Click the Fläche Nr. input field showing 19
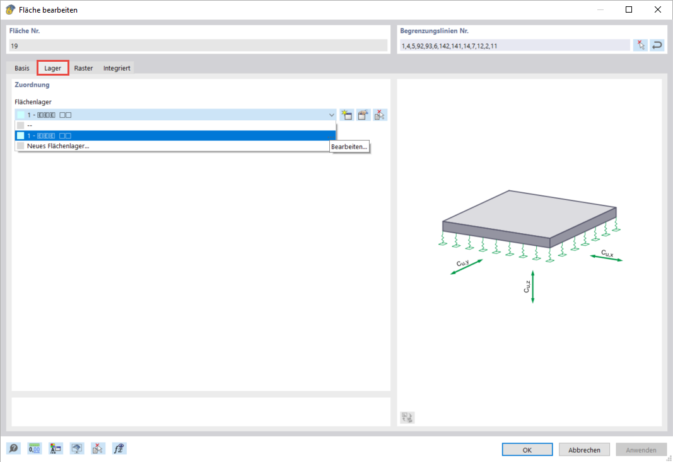 [197, 45]
